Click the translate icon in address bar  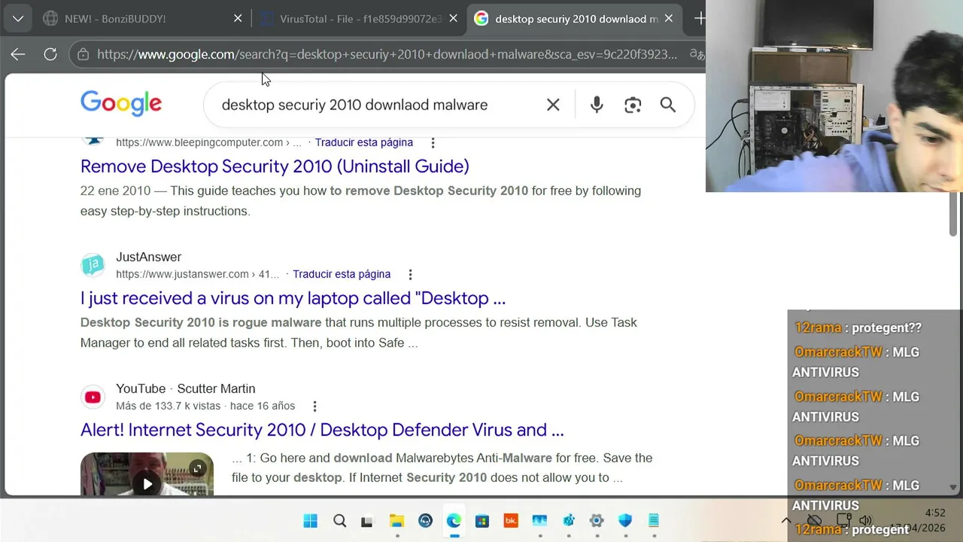[697, 54]
